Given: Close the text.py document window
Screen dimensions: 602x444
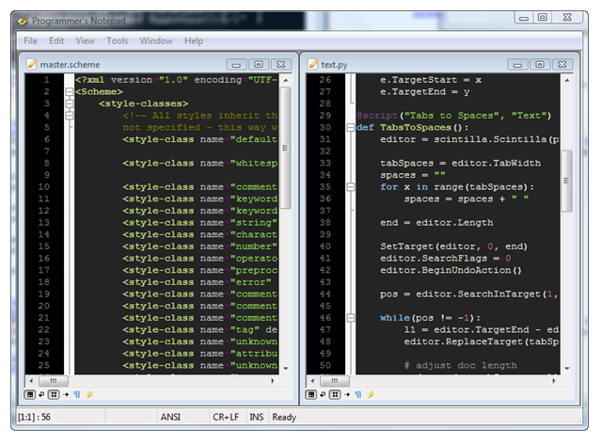Looking at the screenshot, I should click(x=562, y=64).
